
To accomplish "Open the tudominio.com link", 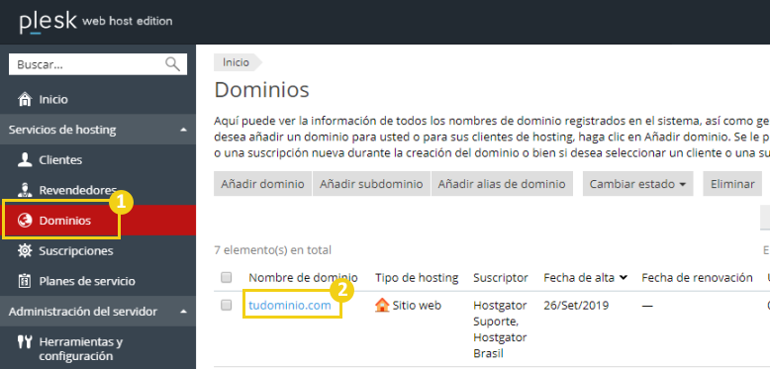I will pos(290,306).
